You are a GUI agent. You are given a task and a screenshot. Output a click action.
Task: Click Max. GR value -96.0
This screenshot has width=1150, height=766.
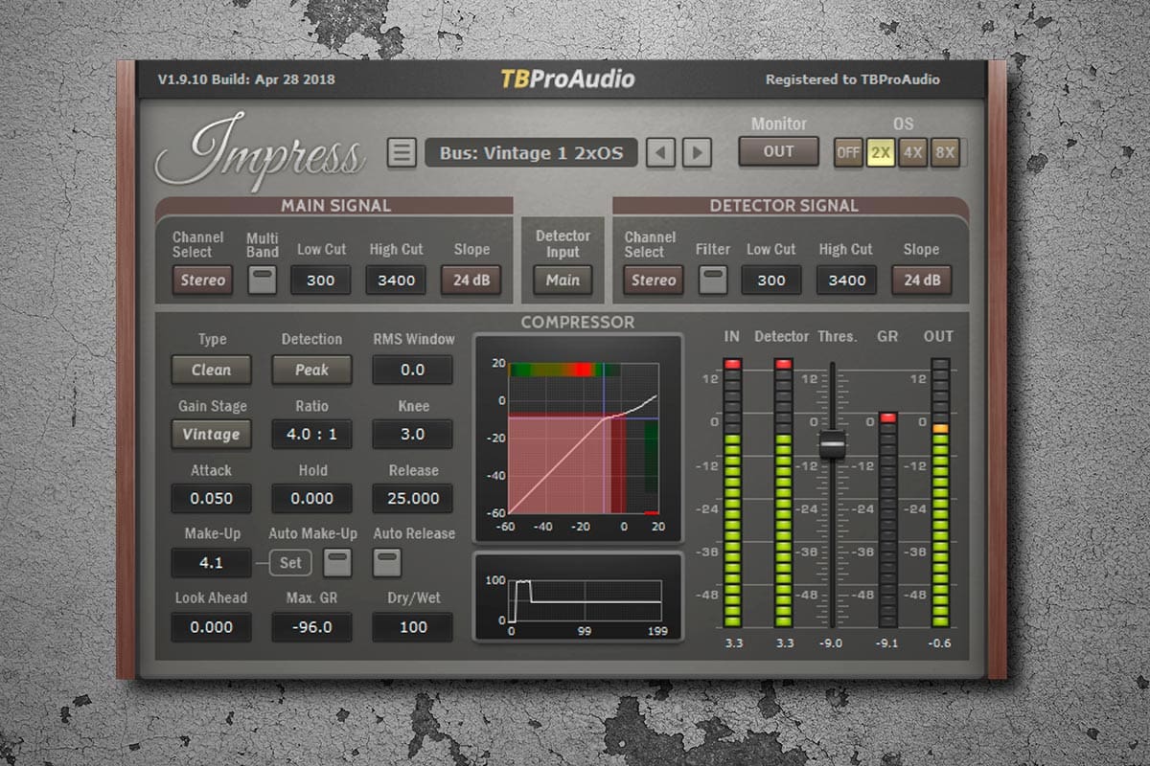311,627
